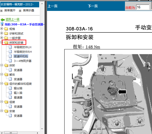Screen dimensions: 152x134
Task: Click the document icon for 半轴密封件LH
Action: pyautogui.click(x=10, y=47)
